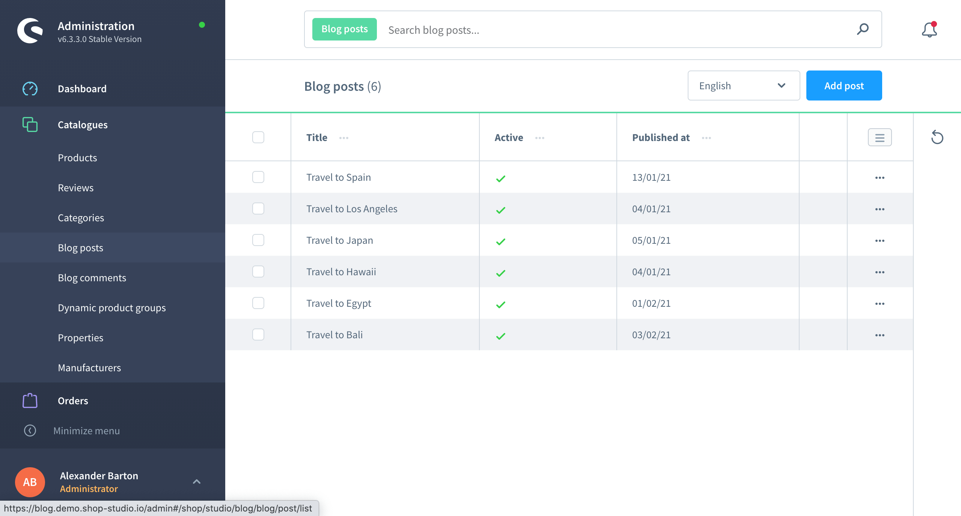The height and width of the screenshot is (516, 961).
Task: Open Published at column options
Action: click(x=706, y=138)
